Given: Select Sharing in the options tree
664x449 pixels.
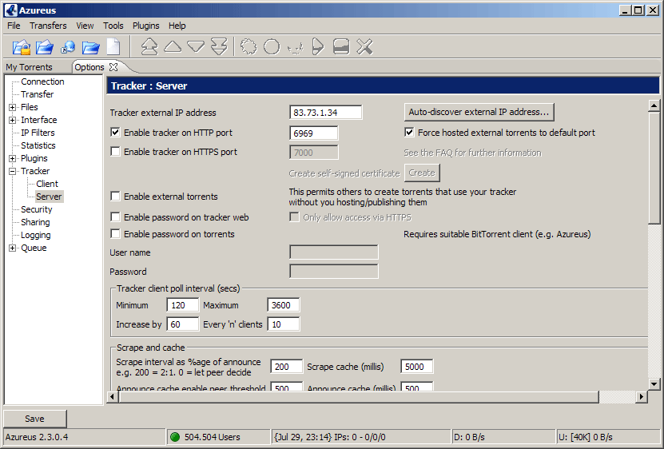Looking at the screenshot, I should [x=35, y=222].
